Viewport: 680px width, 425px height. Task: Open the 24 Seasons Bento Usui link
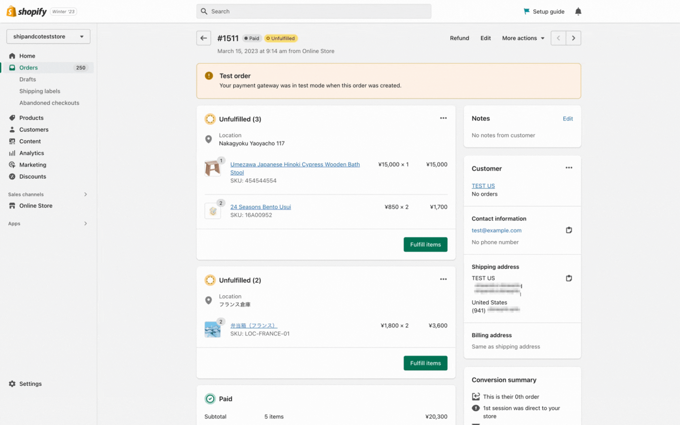tap(260, 207)
